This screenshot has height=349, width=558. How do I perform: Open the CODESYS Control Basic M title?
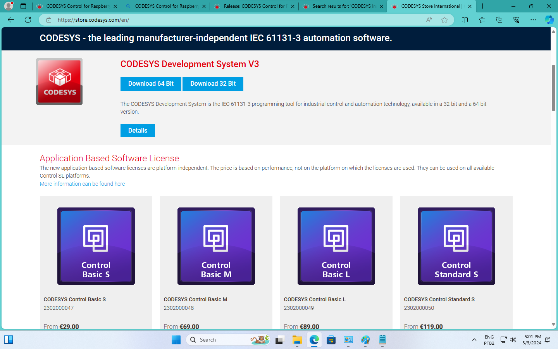(x=196, y=299)
